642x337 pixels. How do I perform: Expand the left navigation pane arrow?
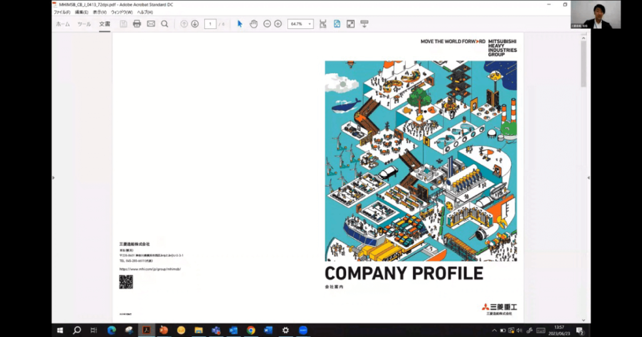click(53, 178)
